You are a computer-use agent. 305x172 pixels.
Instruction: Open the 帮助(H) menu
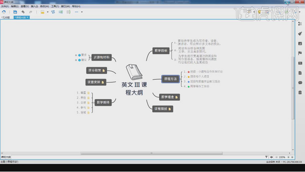(x=76, y=6)
